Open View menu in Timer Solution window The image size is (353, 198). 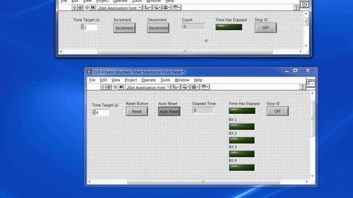116,80
